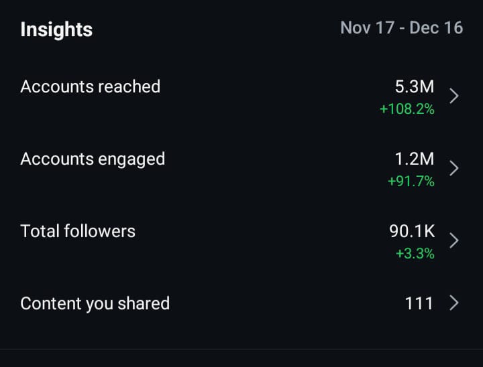
Task: Expand Total followers chevron arrow
Action: (x=454, y=240)
